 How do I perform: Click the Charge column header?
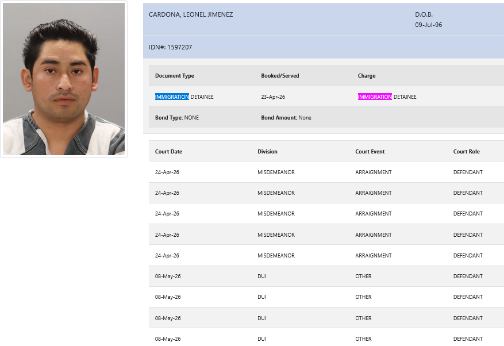[367, 76]
